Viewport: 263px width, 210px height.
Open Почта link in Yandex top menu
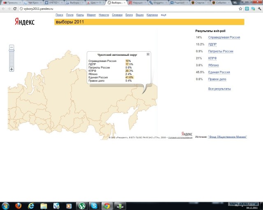[x=69, y=15]
